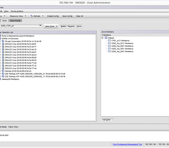Select WWNs (14 Devices) tree node
The height and width of the screenshot is (148, 169).
(10, 39)
